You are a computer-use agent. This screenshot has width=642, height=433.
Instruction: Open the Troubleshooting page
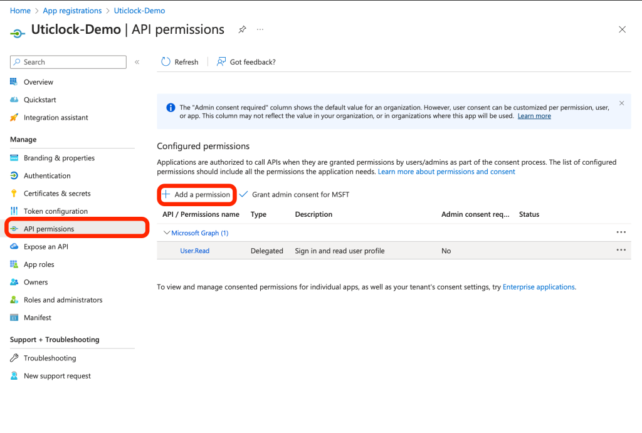coord(50,358)
